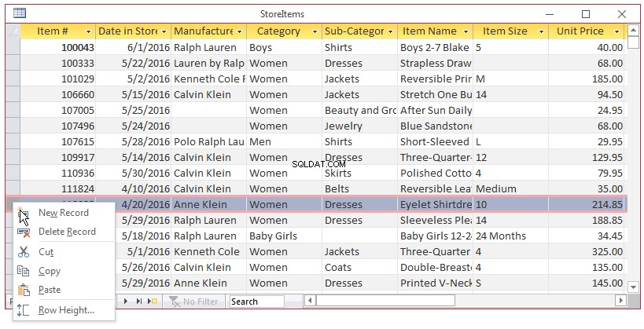Click unit price cell 214.85

tap(586, 204)
